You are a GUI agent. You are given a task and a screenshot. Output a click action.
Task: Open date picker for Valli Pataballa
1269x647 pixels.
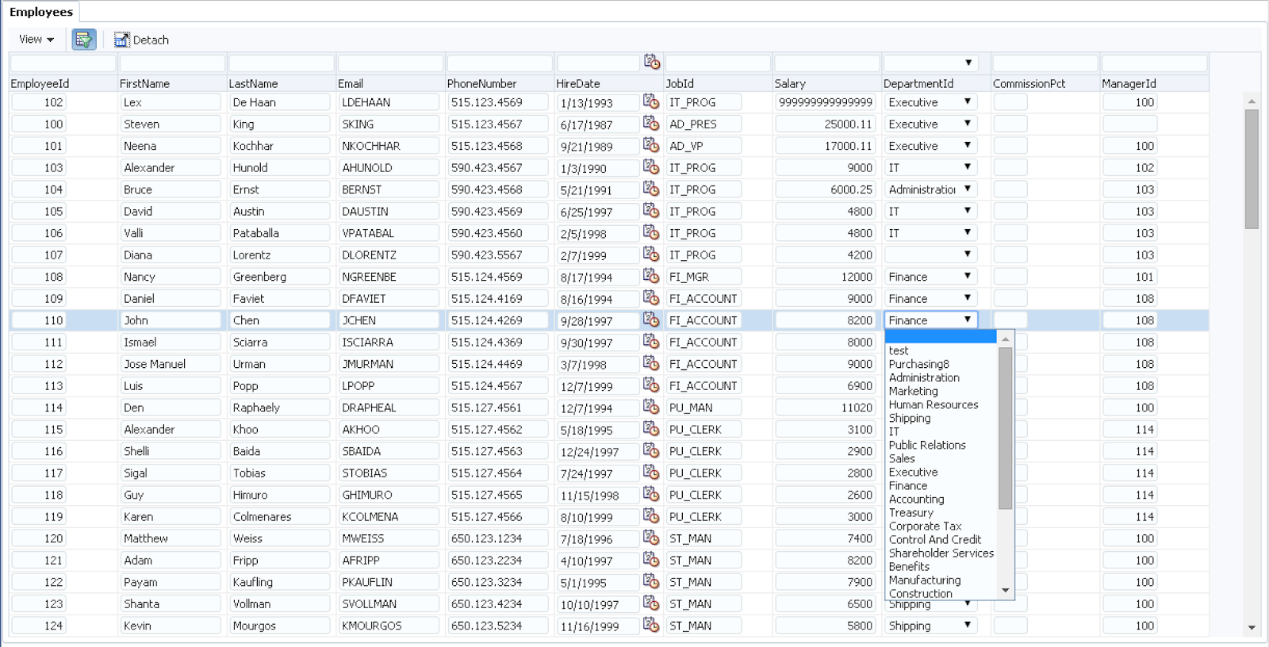pos(651,232)
